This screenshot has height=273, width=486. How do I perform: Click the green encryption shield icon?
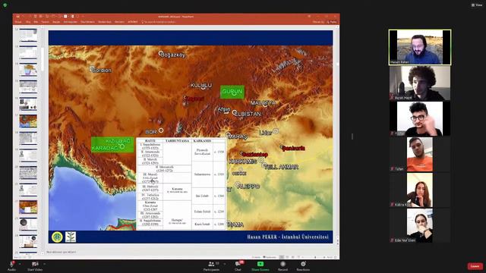pos(5,5)
